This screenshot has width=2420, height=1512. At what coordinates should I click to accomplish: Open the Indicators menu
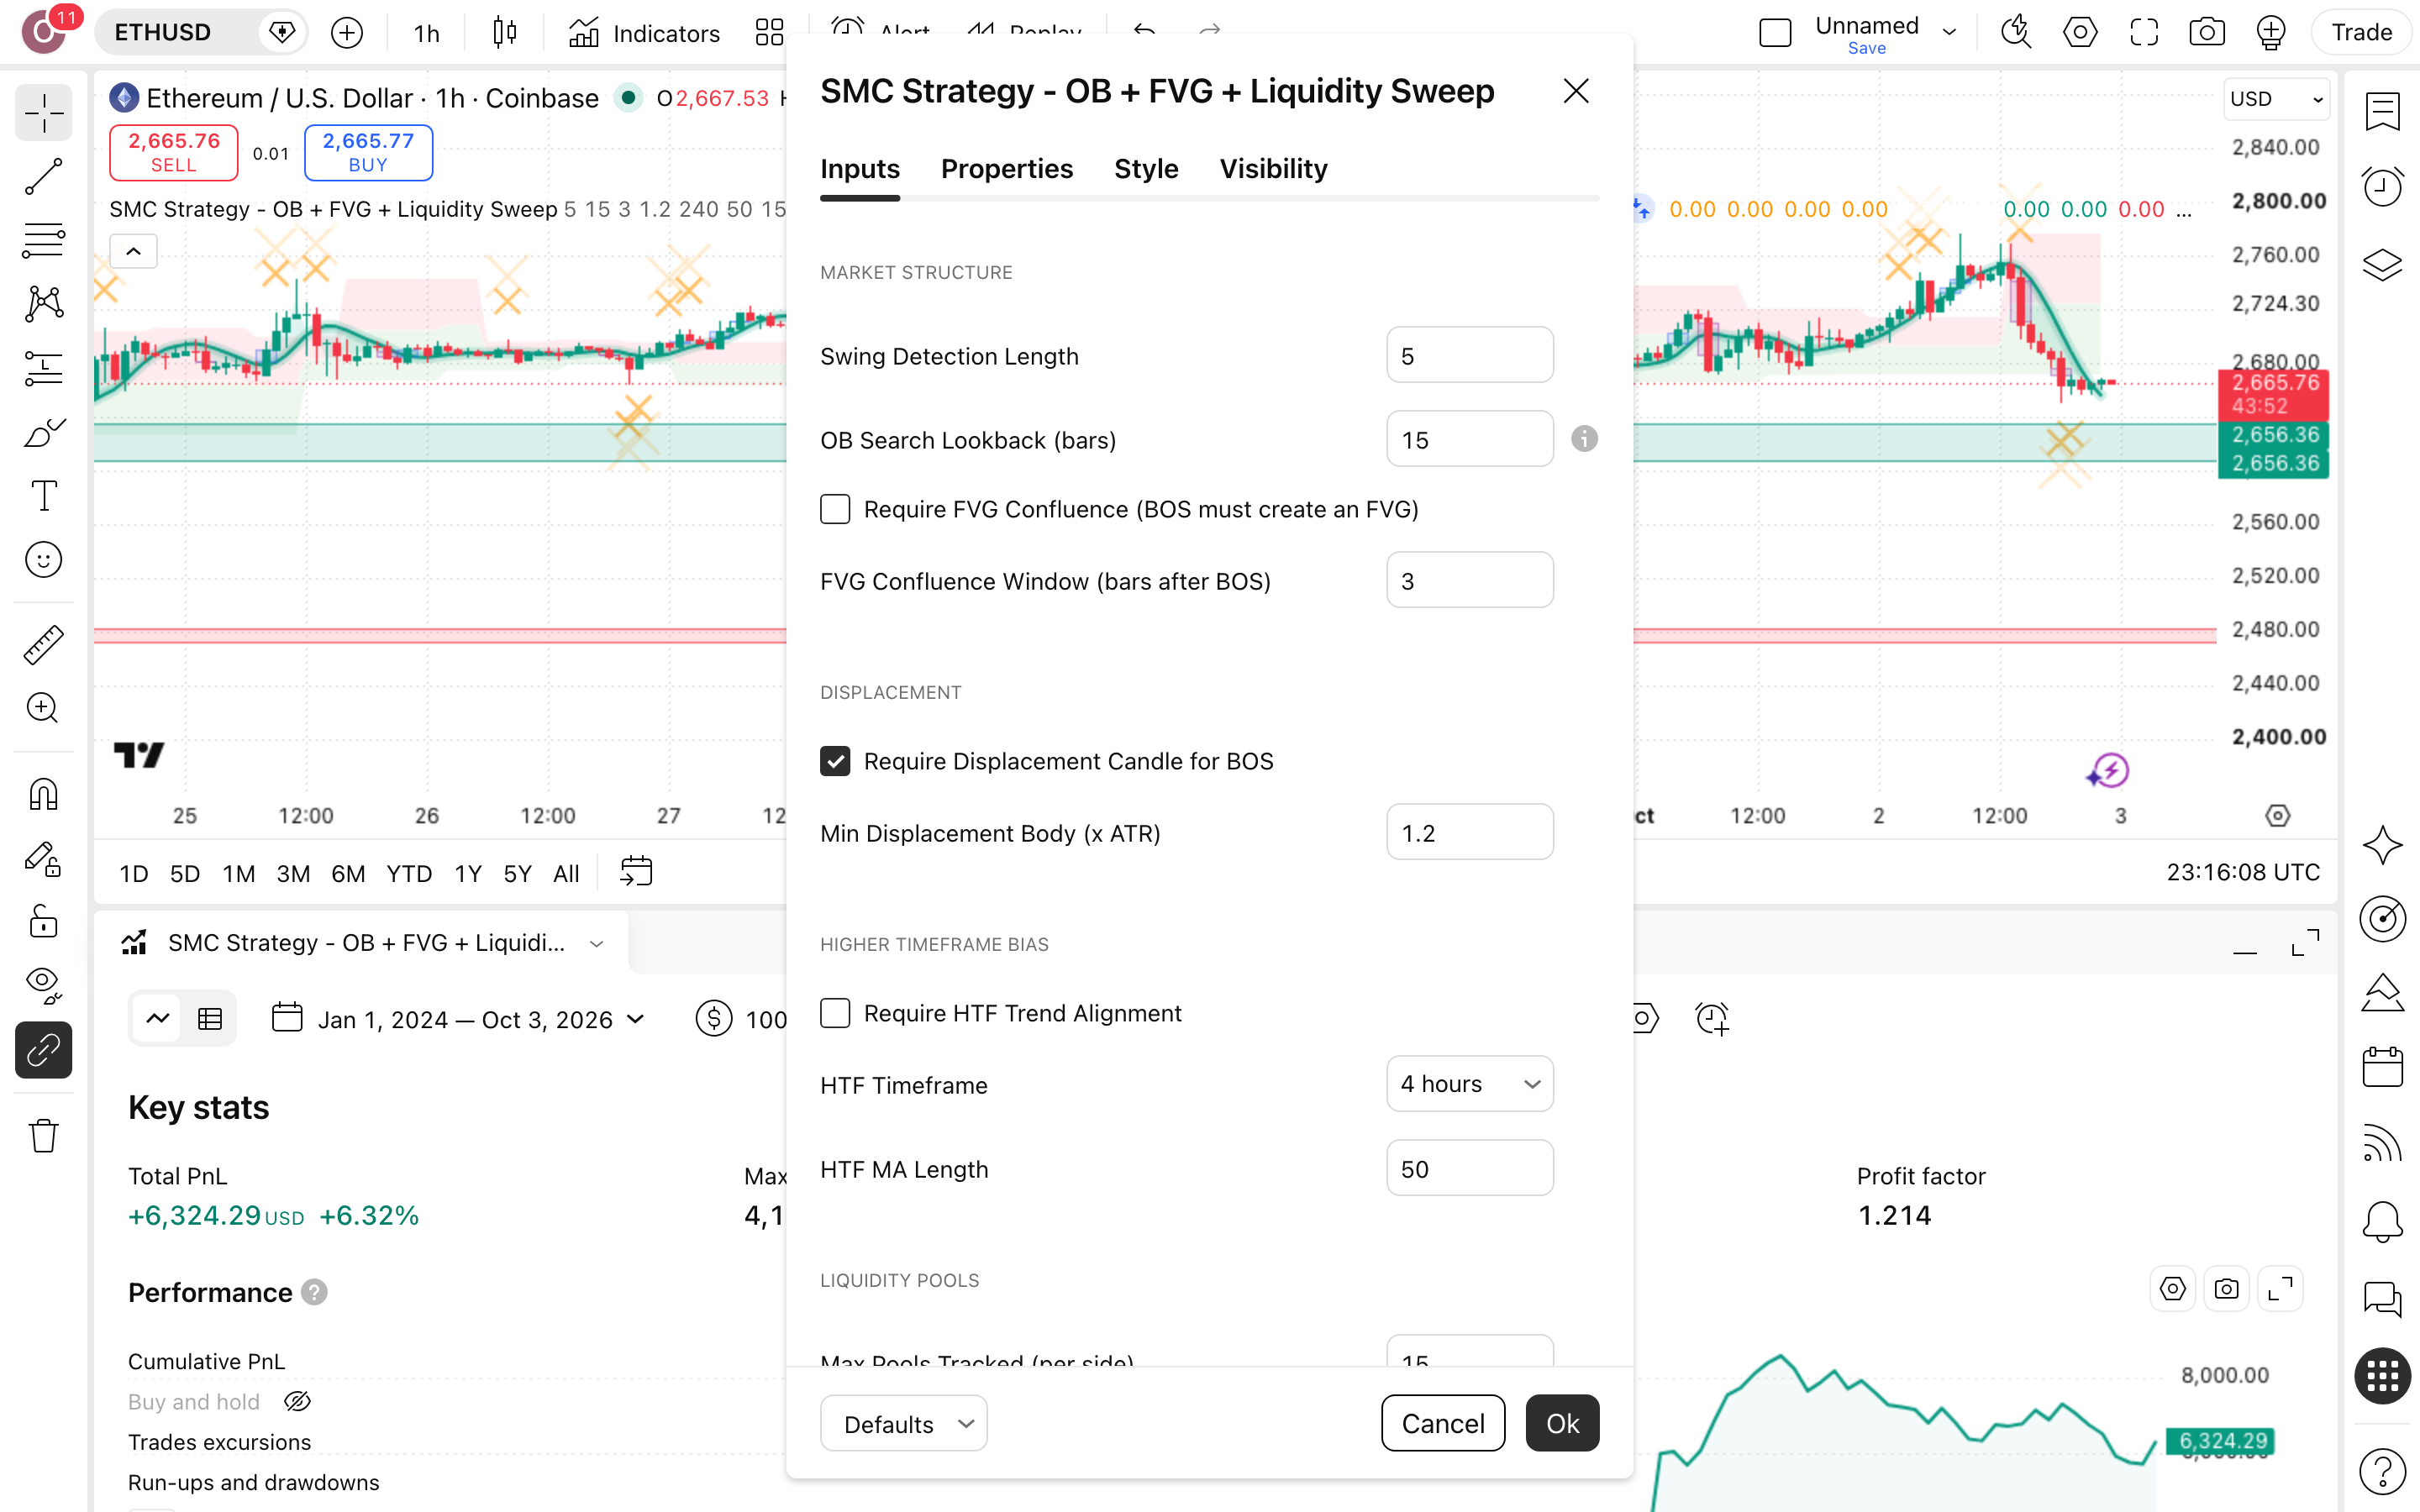[644, 33]
